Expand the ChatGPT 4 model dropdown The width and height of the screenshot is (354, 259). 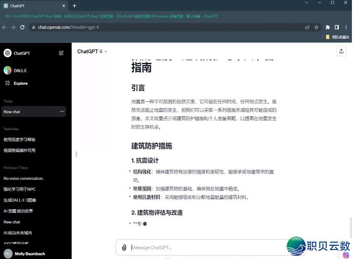pyautogui.click(x=92, y=51)
